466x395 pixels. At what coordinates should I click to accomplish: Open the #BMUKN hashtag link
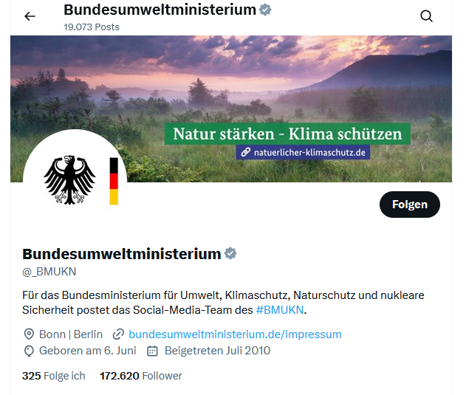click(280, 310)
